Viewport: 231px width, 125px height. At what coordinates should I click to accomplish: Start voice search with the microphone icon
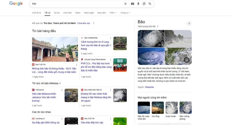click(138, 4)
